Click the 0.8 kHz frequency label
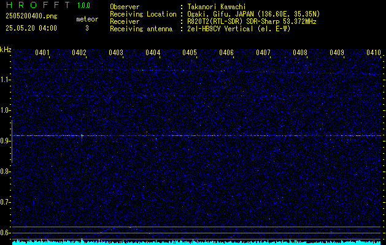This screenshot has width=386, height=245. click(4, 171)
